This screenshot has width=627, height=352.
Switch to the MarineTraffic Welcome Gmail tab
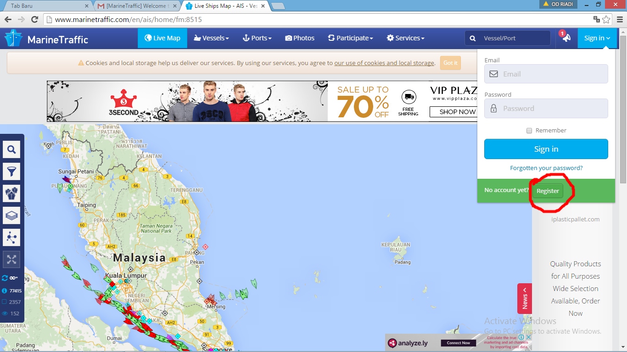(x=138, y=6)
